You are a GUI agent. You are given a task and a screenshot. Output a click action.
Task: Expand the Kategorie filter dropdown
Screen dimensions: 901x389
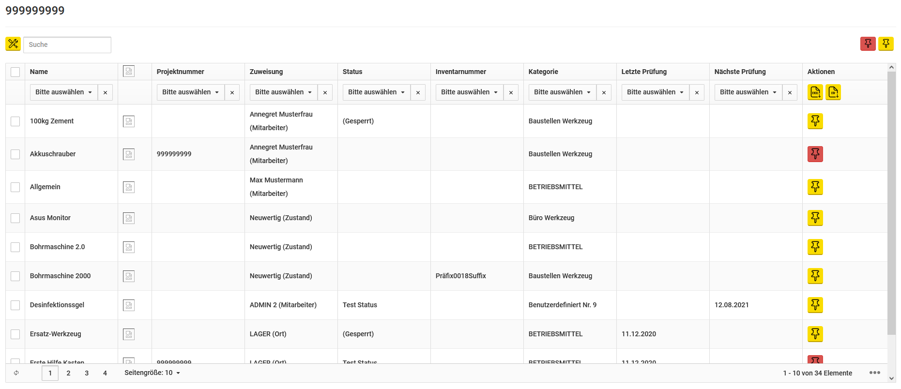(562, 92)
